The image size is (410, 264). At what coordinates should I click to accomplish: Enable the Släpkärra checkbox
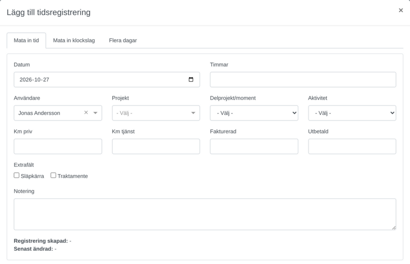tap(16, 175)
